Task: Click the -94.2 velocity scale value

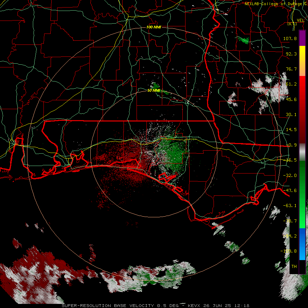Action: pyautogui.click(x=290, y=236)
